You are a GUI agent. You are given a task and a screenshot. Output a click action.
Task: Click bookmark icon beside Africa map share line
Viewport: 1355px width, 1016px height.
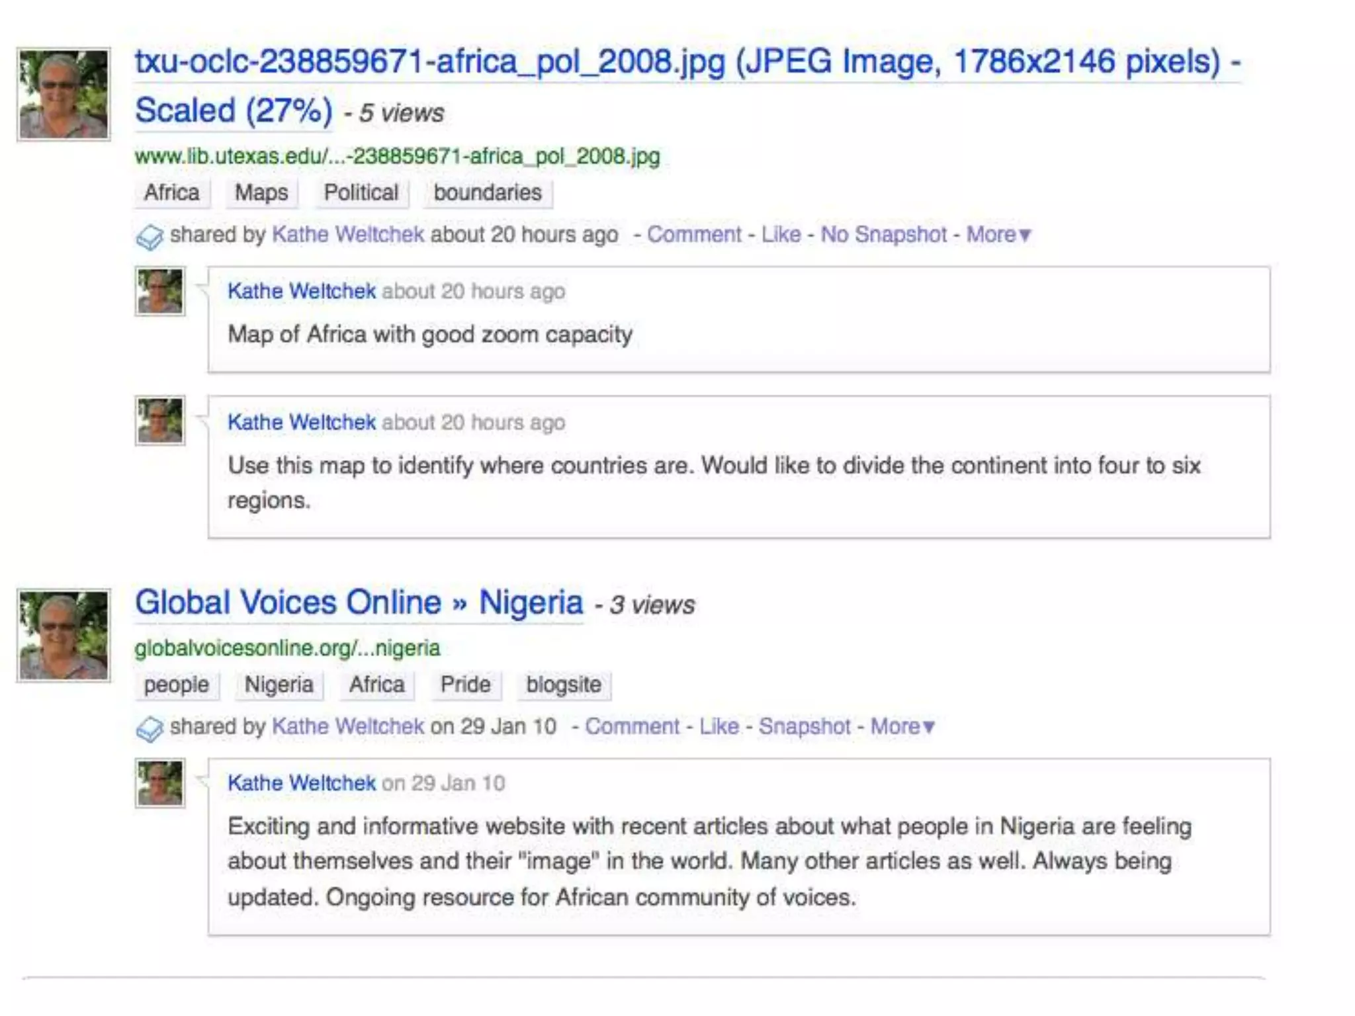point(150,237)
